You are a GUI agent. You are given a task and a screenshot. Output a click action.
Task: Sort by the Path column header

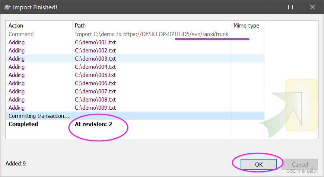[152, 26]
